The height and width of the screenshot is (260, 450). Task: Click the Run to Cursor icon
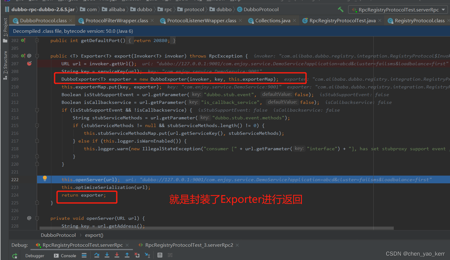click(148, 255)
